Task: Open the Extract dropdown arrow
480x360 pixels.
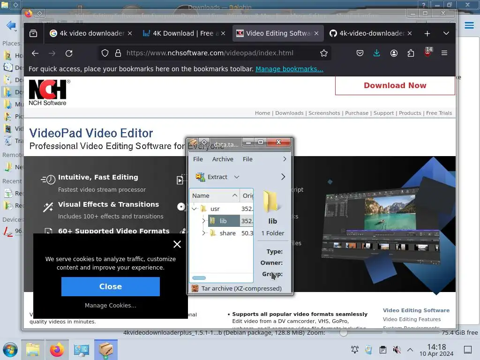Action: [237, 177]
